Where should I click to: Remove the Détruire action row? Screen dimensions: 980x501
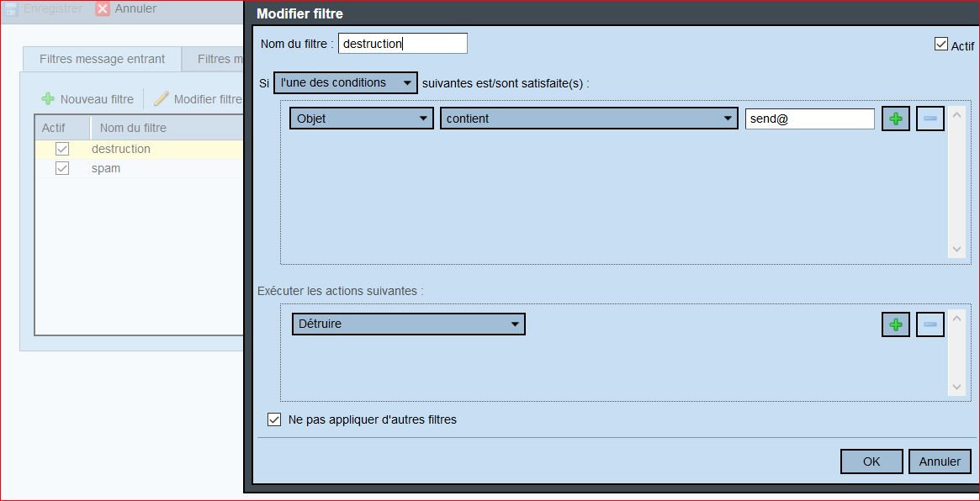930,324
